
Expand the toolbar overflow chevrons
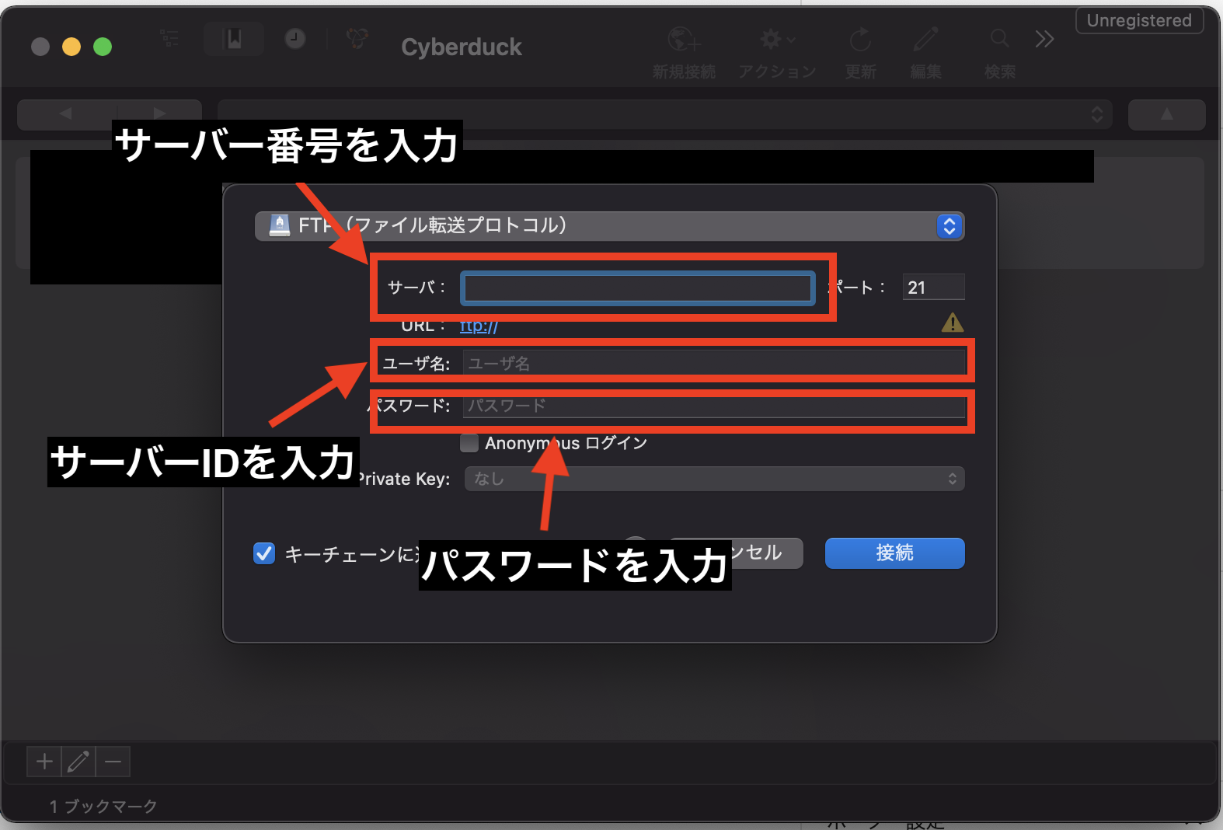1044,39
